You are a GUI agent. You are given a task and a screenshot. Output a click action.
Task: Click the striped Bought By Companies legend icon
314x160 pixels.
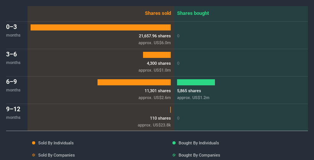coord(174,155)
